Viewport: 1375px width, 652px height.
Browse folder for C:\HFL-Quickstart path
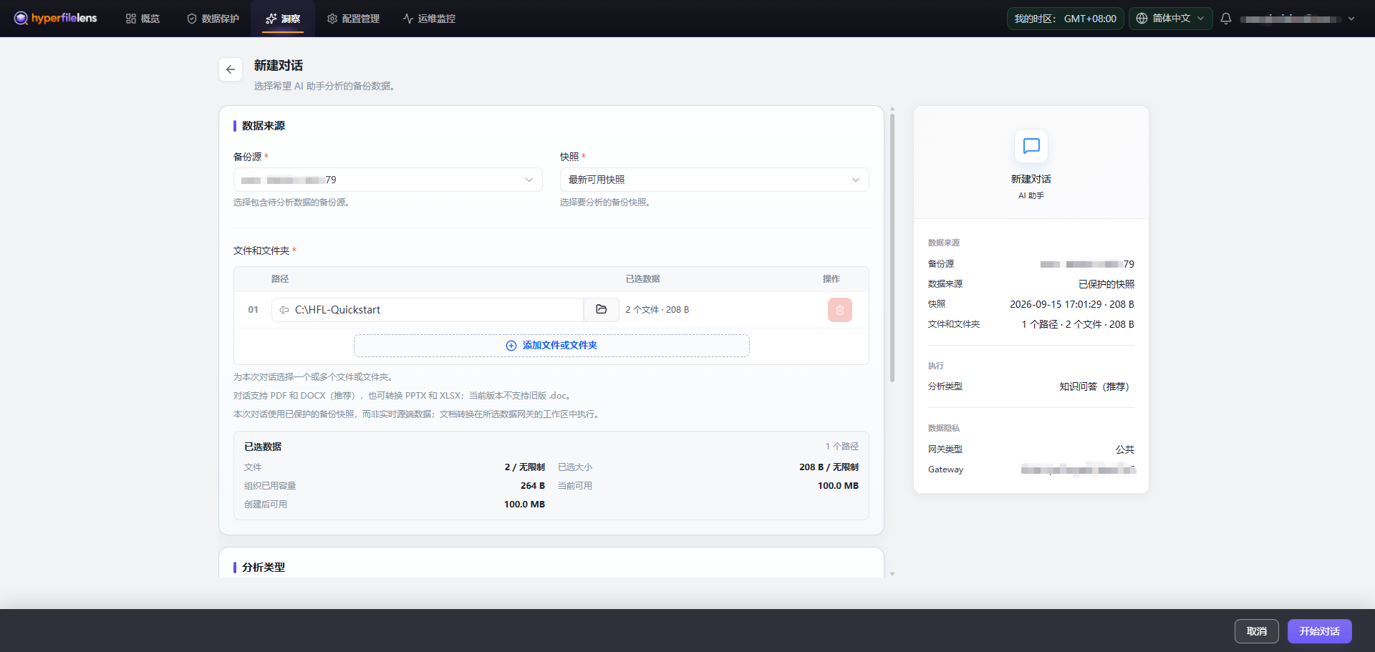point(602,310)
